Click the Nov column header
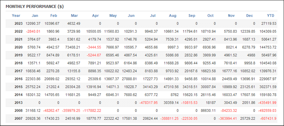This screenshot has height=126, width=284. pyautogui.click(x=231, y=16)
